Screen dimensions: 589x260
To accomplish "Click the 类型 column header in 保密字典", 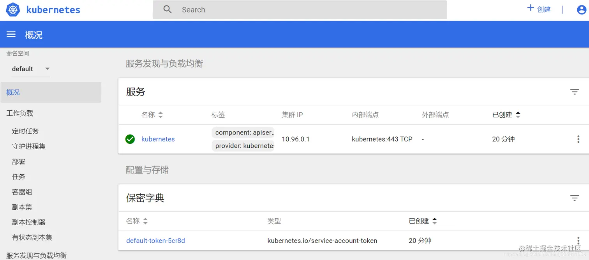I will (274, 221).
